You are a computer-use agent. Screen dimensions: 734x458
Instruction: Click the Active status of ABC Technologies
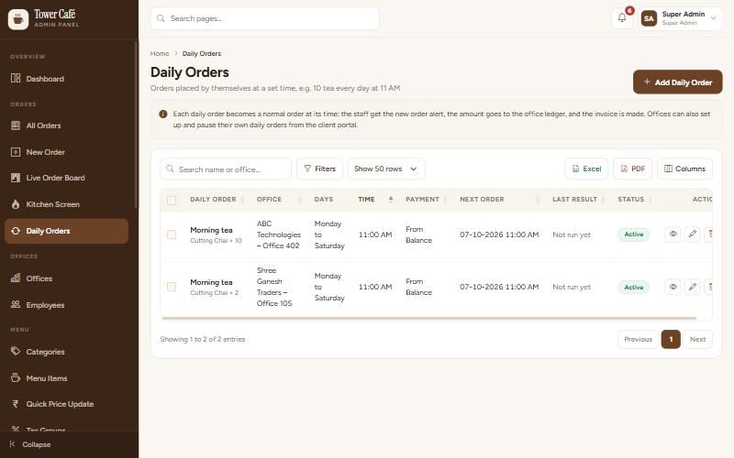[x=633, y=234]
